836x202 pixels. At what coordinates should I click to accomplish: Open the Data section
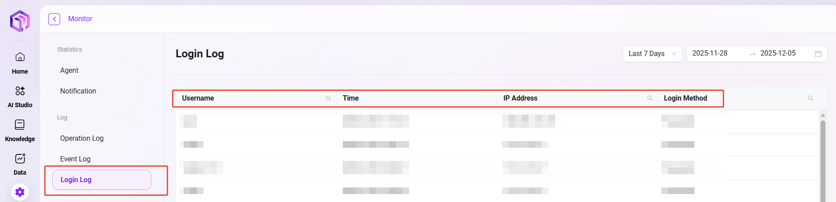pyautogui.click(x=20, y=164)
